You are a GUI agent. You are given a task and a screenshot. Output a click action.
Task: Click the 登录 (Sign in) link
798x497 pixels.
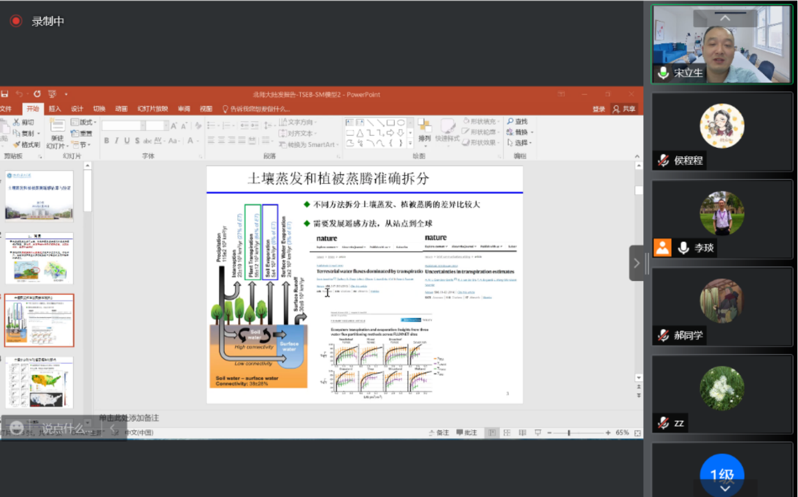click(598, 109)
